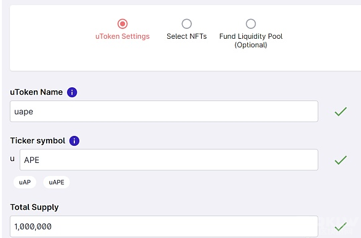Choose the uAP ticker suggestion chip
361x238 pixels.
[25, 182]
